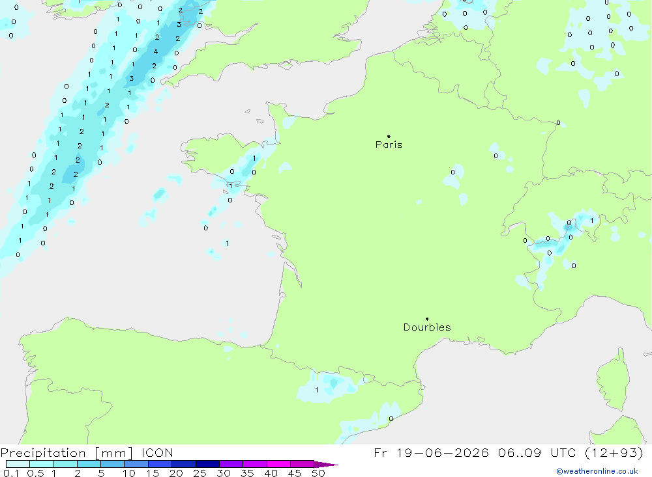Pick the legend swatch between 35 and 40
Image resolution: width=652 pixels, height=477 pixels.
tap(255, 464)
